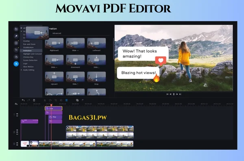Image resolution: width=244 pixels, height=161 pixels.
Task: Select Pan and Zoom in tools list
Action: pyautogui.click(x=29, y=44)
